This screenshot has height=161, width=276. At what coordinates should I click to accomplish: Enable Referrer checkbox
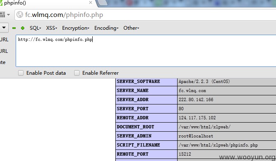77,73
